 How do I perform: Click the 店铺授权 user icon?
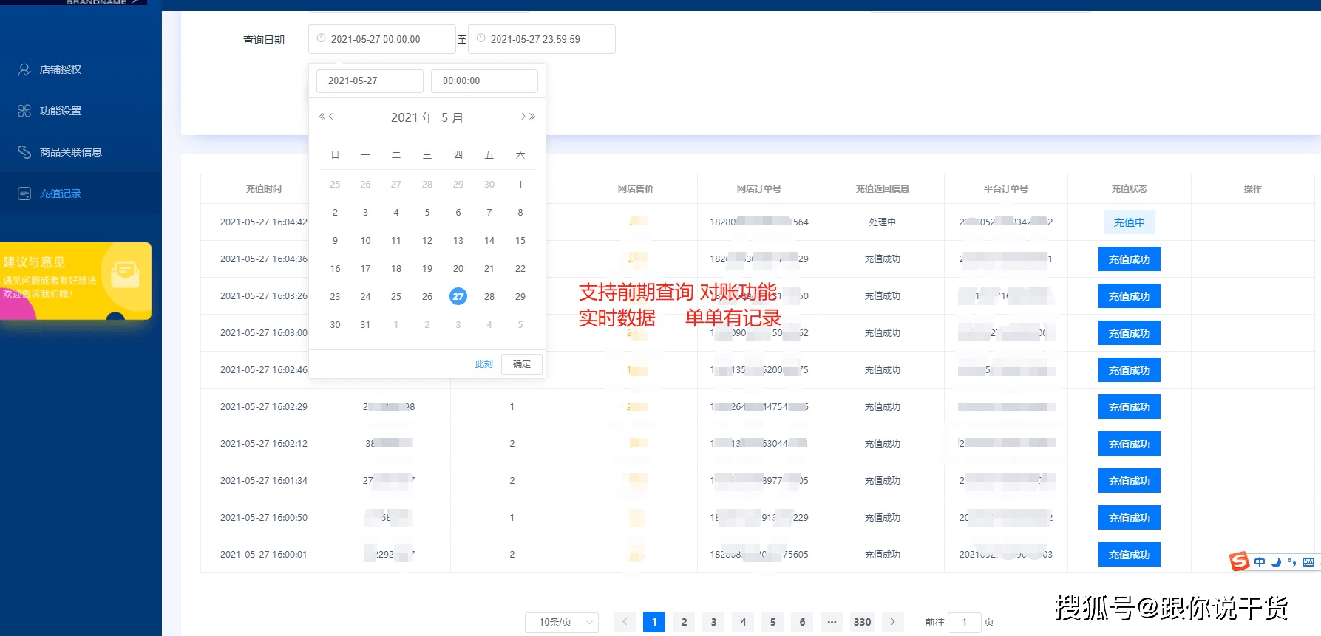coord(24,69)
